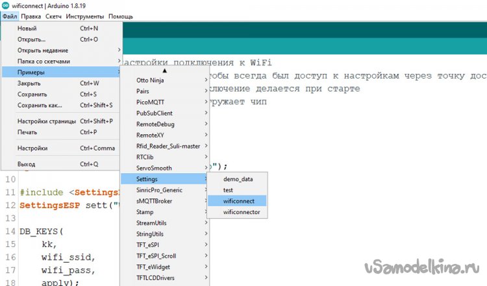Image resolution: width=487 pixels, height=286 pixels.
Task: Open Настройки страницы entry
Action: click(61, 121)
